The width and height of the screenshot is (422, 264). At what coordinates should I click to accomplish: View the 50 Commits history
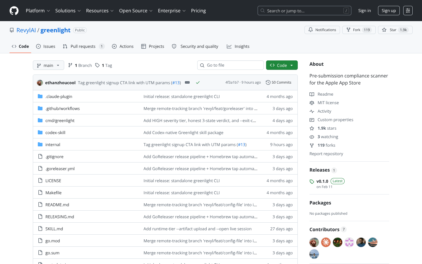tap(278, 82)
